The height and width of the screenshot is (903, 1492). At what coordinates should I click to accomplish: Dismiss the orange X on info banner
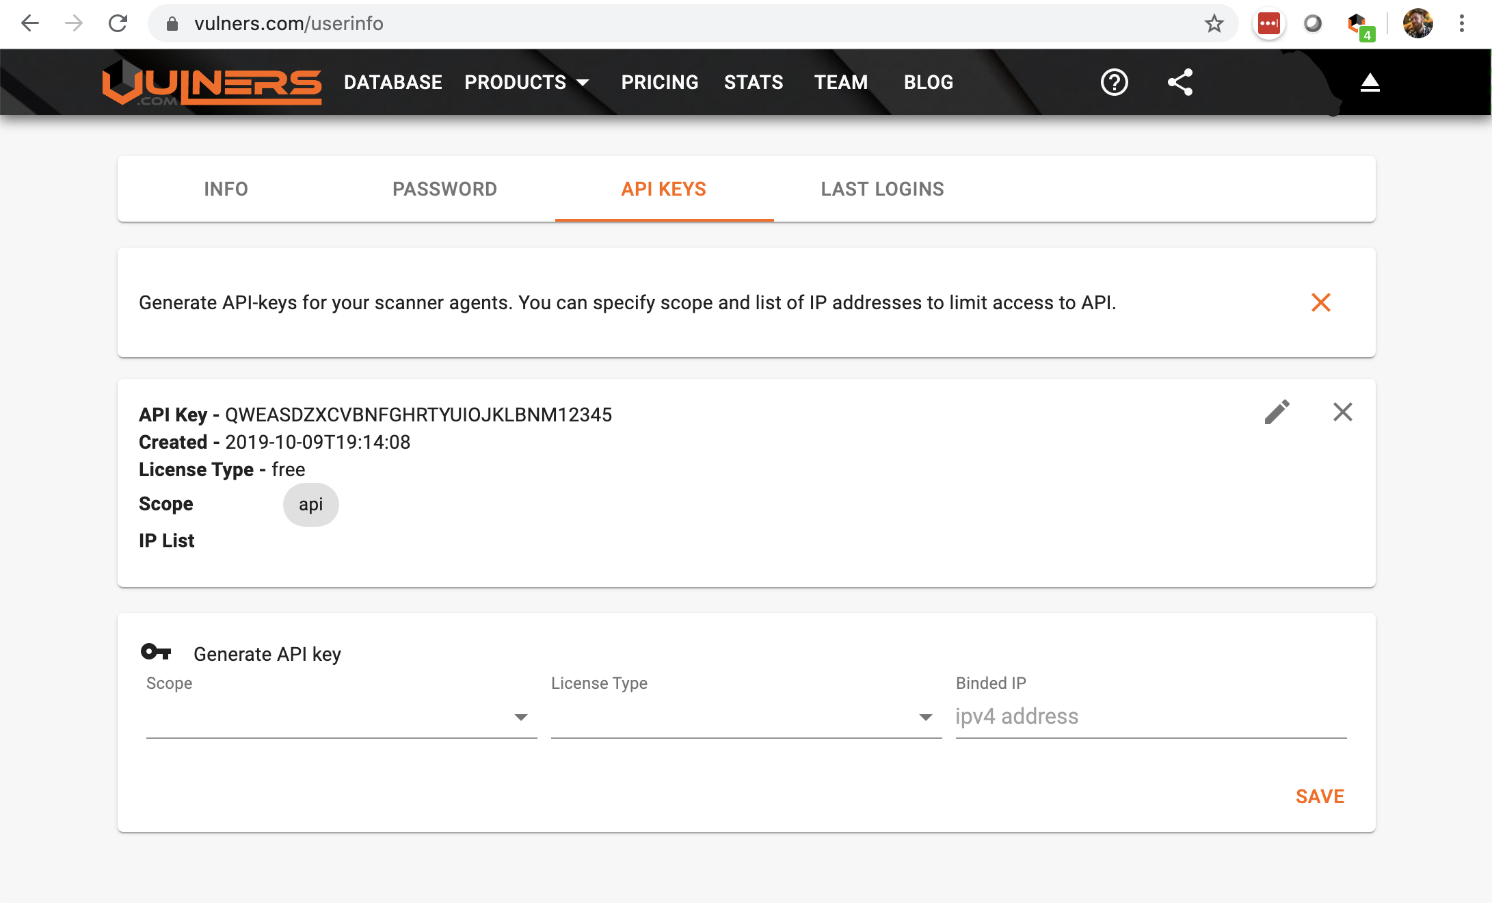point(1320,302)
